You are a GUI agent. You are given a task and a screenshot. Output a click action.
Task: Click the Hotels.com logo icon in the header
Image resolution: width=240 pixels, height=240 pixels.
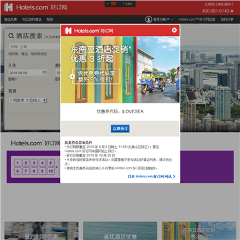pos(9,7)
